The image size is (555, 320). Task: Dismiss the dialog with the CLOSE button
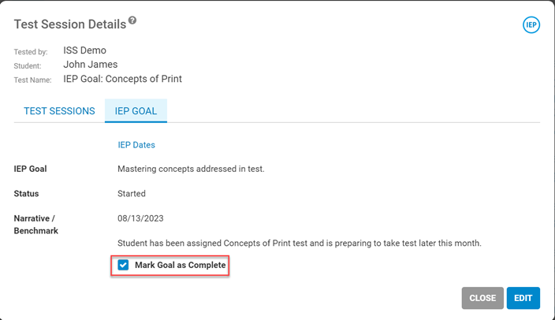482,298
